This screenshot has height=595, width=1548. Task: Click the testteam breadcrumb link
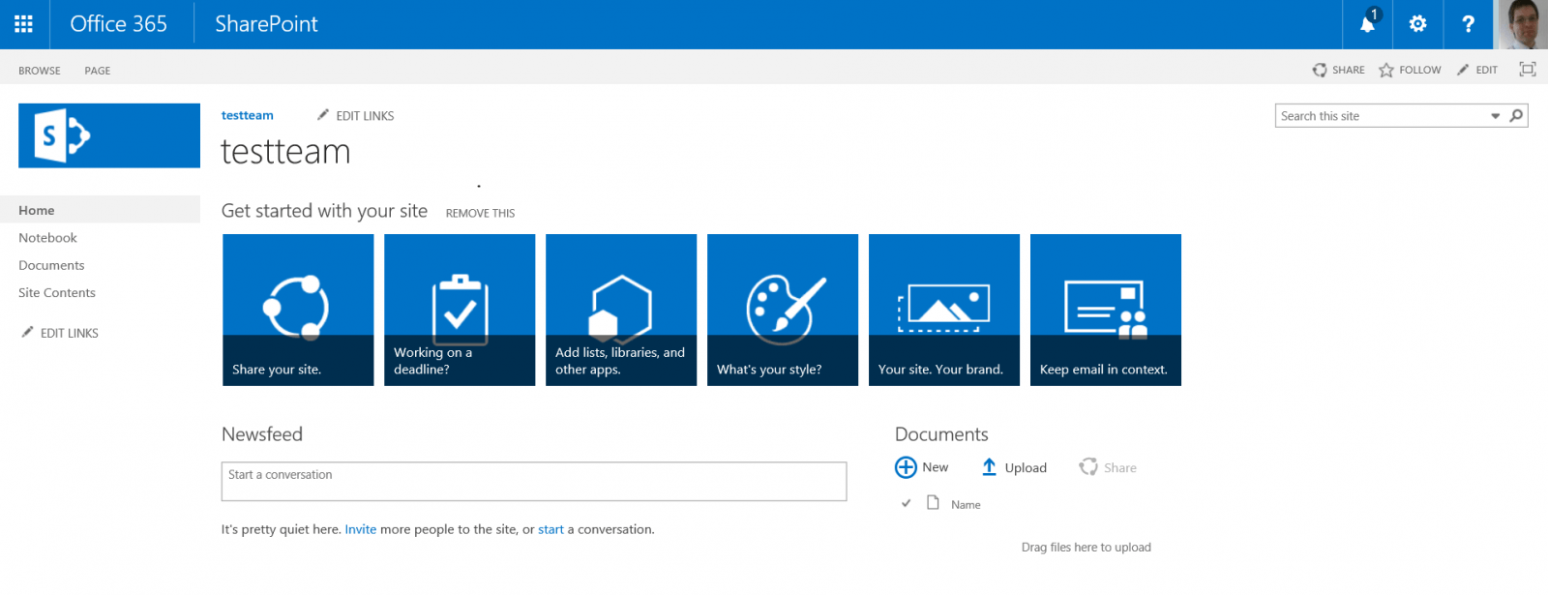pos(248,115)
